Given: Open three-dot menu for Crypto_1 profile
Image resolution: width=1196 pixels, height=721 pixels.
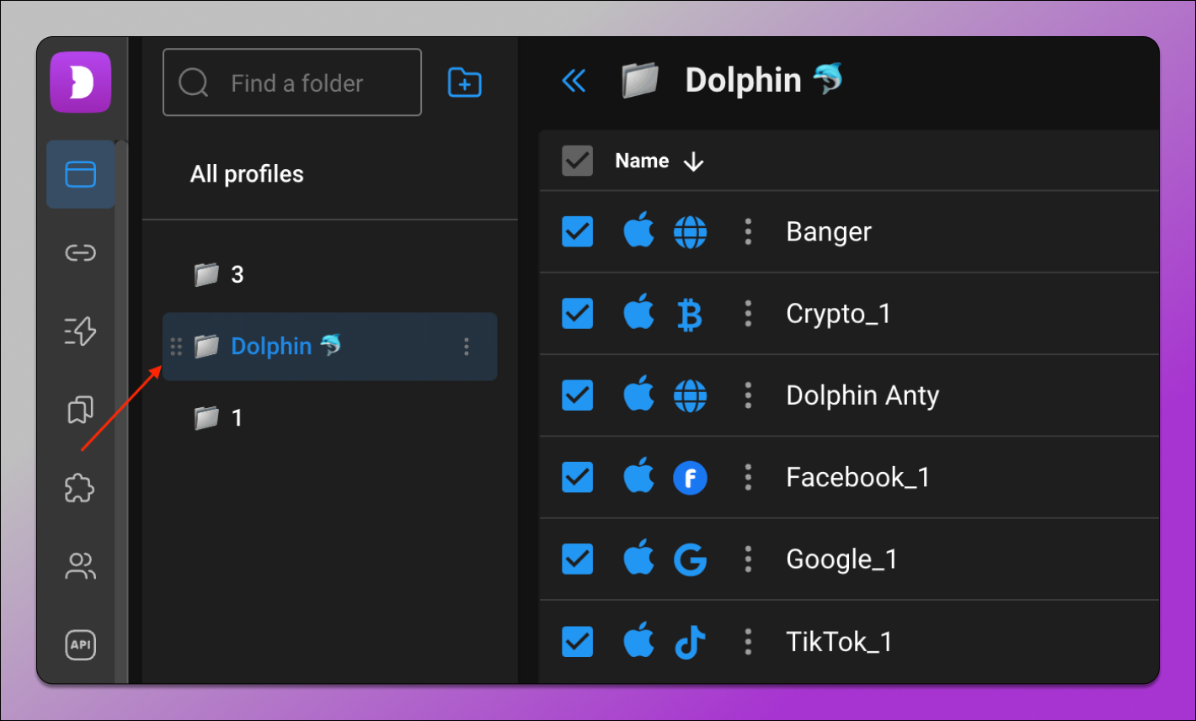Looking at the screenshot, I should point(748,314).
